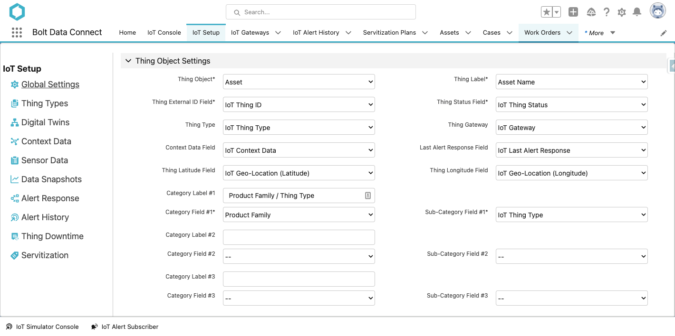Go to the Home tab

pyautogui.click(x=127, y=33)
